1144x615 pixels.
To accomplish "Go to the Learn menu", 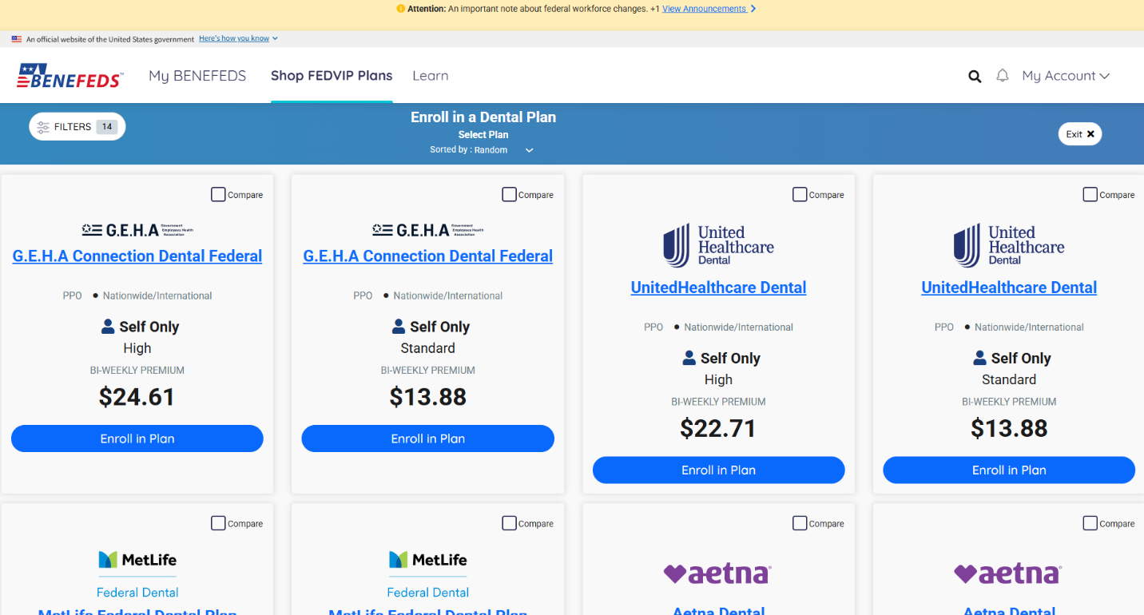I will click(x=430, y=76).
